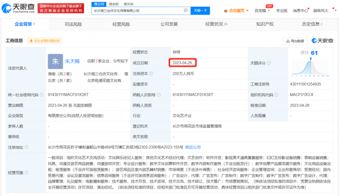Expand the 百宝箱 dropdown
The image size is (339, 196).
click(x=262, y=11)
